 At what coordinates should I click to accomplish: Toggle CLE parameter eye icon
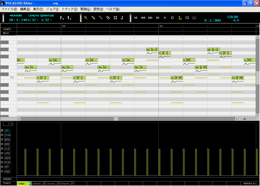2,148
